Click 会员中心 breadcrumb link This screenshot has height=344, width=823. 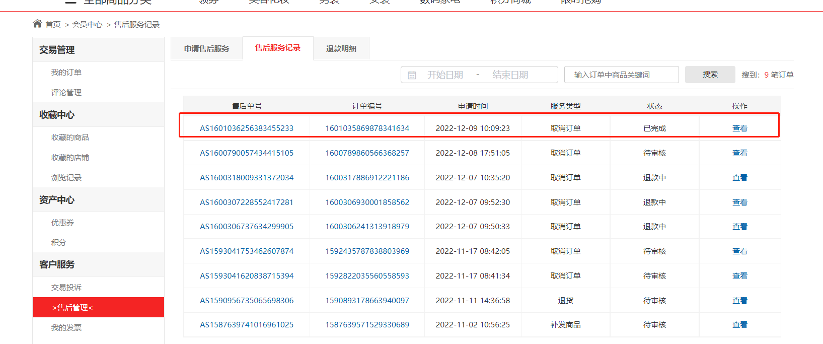[87, 24]
